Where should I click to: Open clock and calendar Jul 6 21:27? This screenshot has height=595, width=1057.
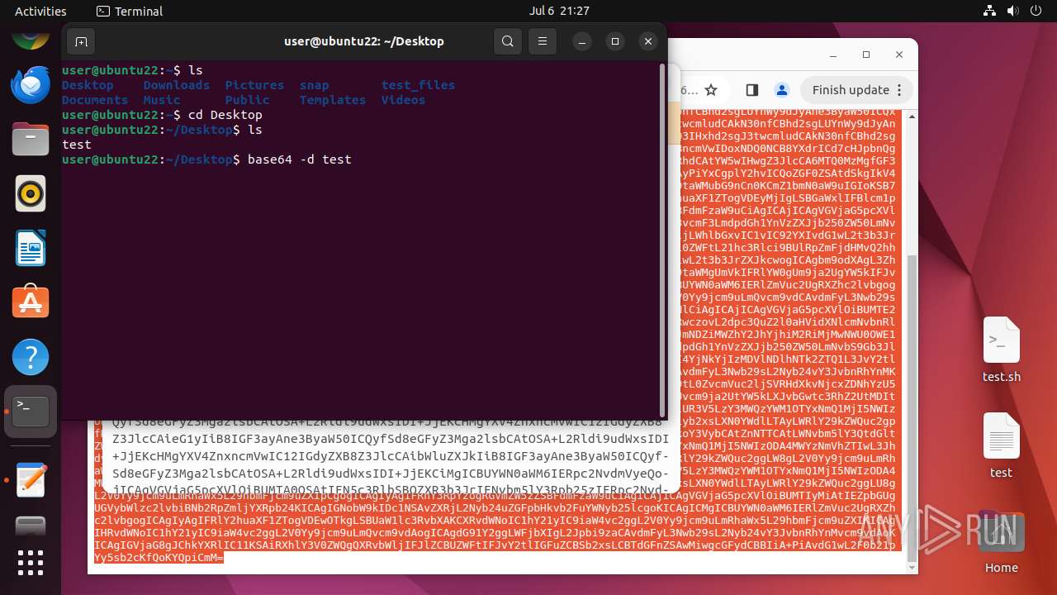point(559,11)
